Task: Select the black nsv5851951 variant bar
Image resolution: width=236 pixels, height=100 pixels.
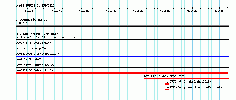Action: 122,67
